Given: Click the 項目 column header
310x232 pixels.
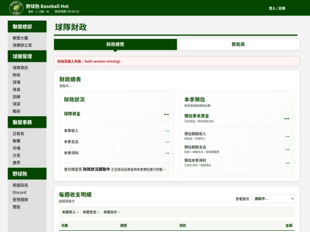Looking at the screenshot, I should pos(183,226).
